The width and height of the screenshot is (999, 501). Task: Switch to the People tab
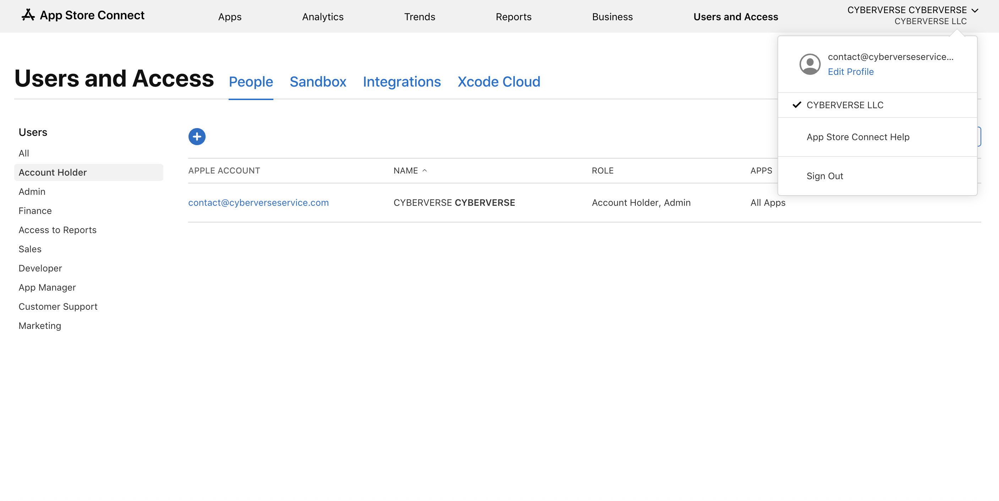click(251, 82)
